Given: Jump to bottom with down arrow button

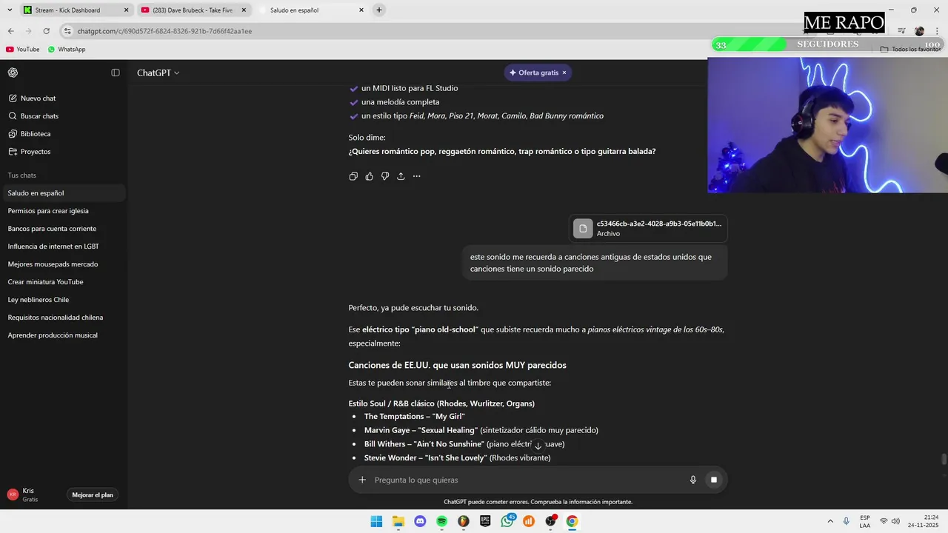Looking at the screenshot, I should click(538, 446).
